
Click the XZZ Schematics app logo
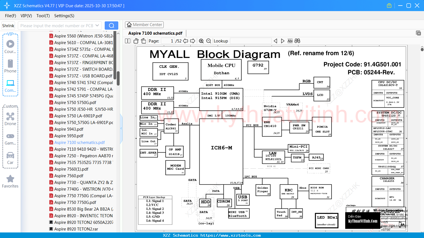pyautogui.click(x=7, y=6)
